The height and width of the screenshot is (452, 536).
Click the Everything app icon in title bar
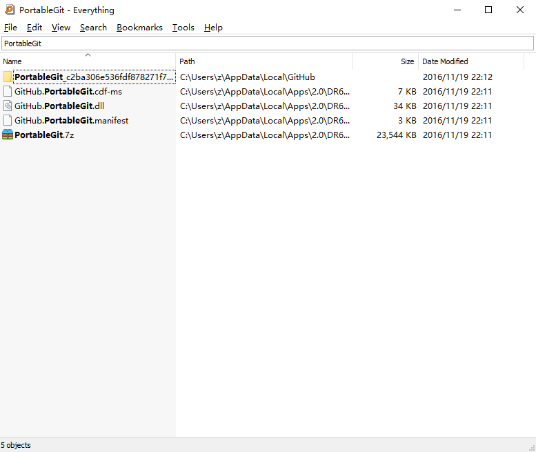click(x=10, y=10)
